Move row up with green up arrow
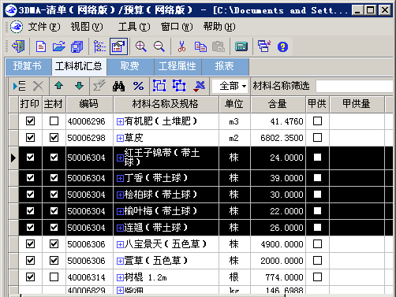The image size is (396, 297). coord(58,86)
